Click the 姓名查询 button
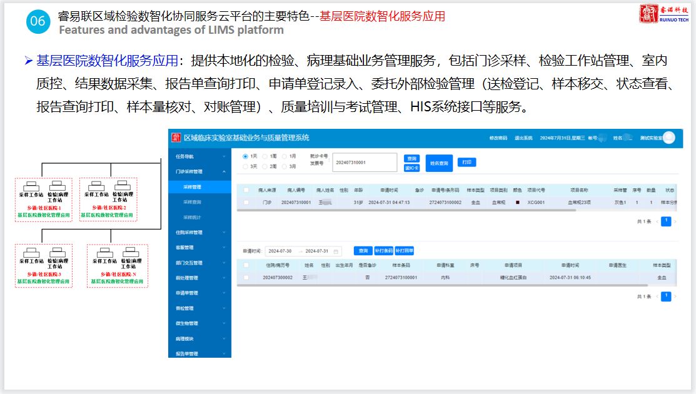 click(439, 163)
